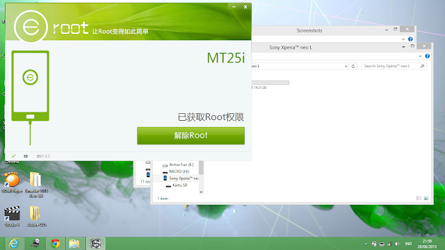Open Google Chrome from the taskbar
The width and height of the screenshot is (445, 250).
click(x=56, y=244)
